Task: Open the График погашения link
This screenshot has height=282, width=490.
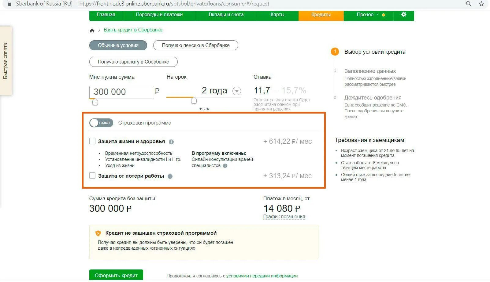Action: (284, 217)
